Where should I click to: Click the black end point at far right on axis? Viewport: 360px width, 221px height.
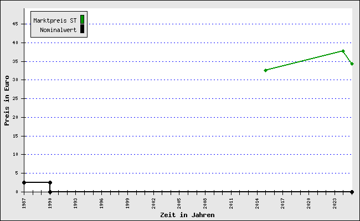tap(352, 192)
